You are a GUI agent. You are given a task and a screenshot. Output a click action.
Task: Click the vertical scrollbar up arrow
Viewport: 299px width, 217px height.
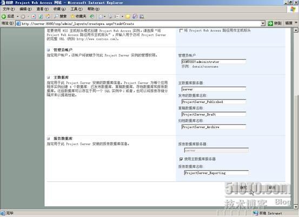click(x=296, y=30)
